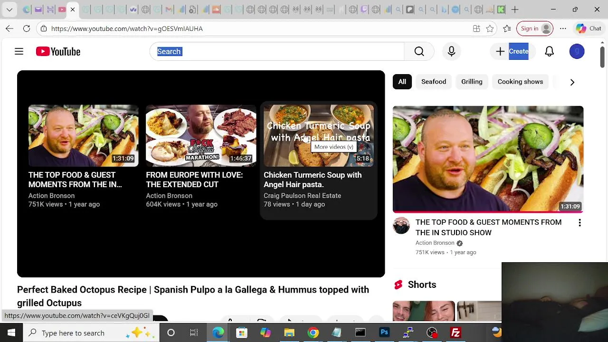
Task: Go back in browser history
Action: coord(9,28)
